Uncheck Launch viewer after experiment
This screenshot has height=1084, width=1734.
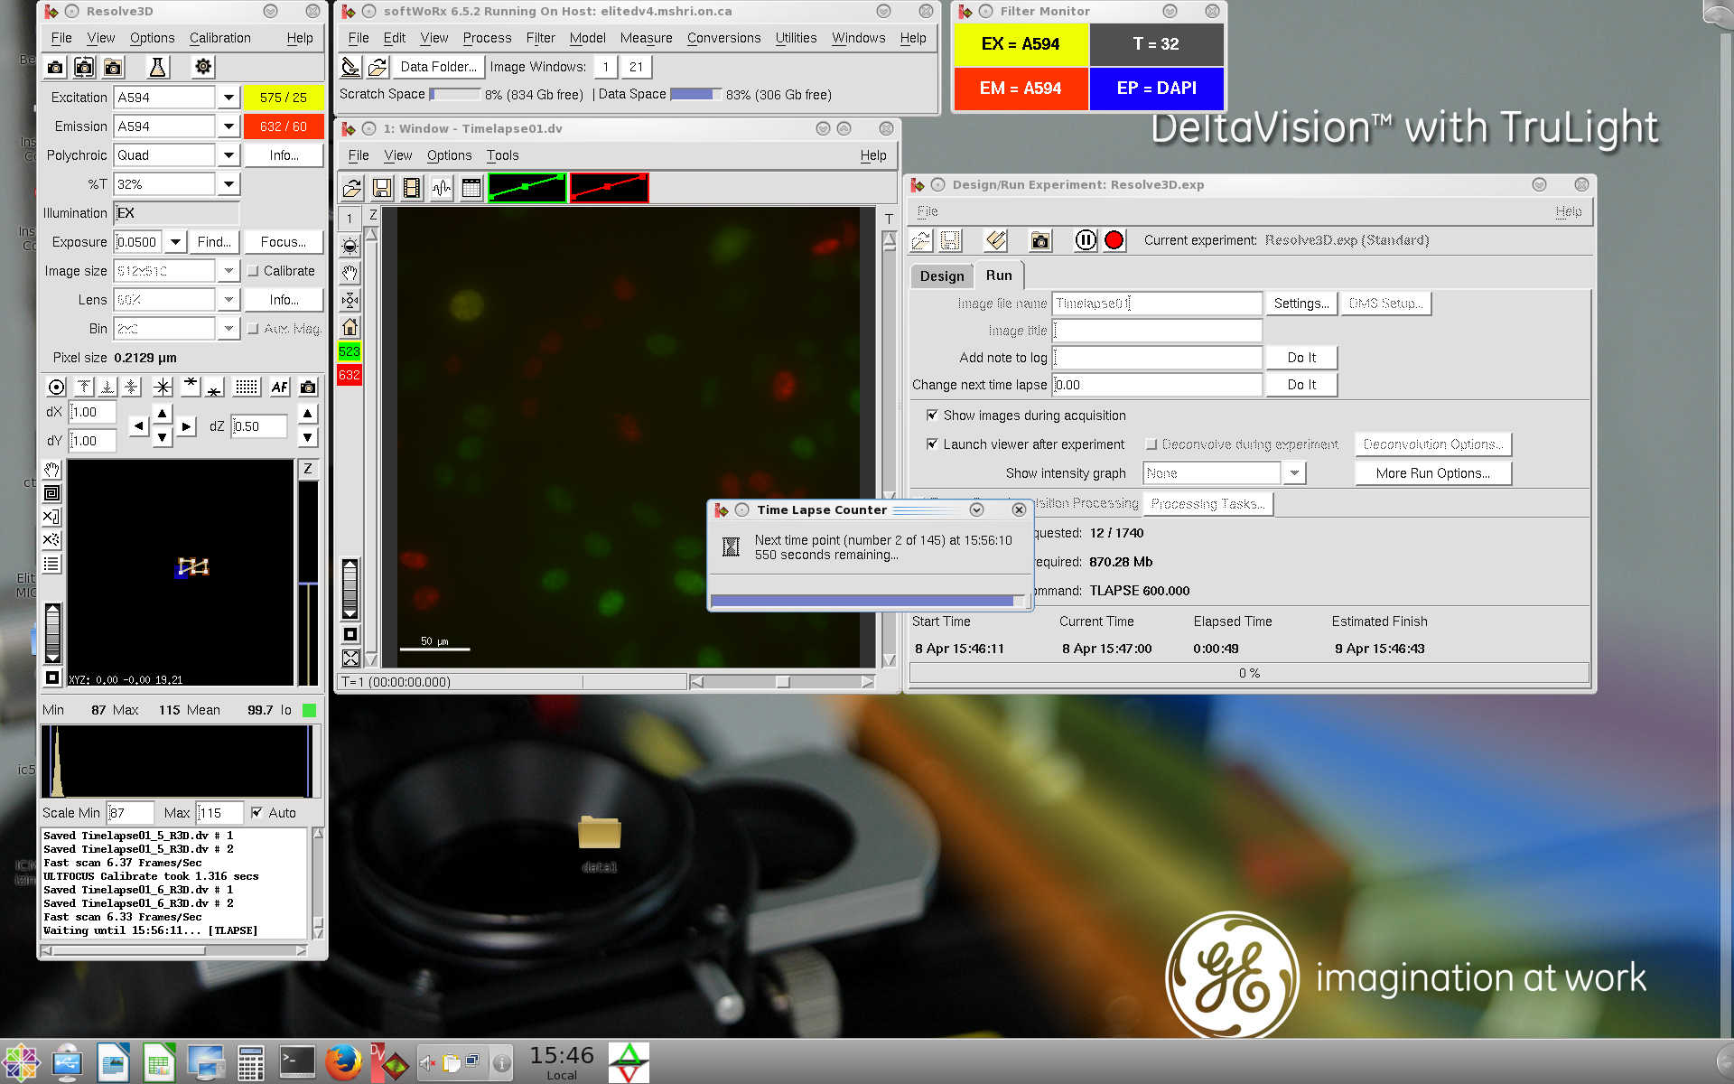click(932, 444)
